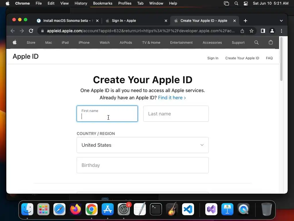Image resolution: width=294 pixels, height=221 pixels.
Task: Click the Create Your Apple ID header link
Action: pyautogui.click(x=242, y=58)
